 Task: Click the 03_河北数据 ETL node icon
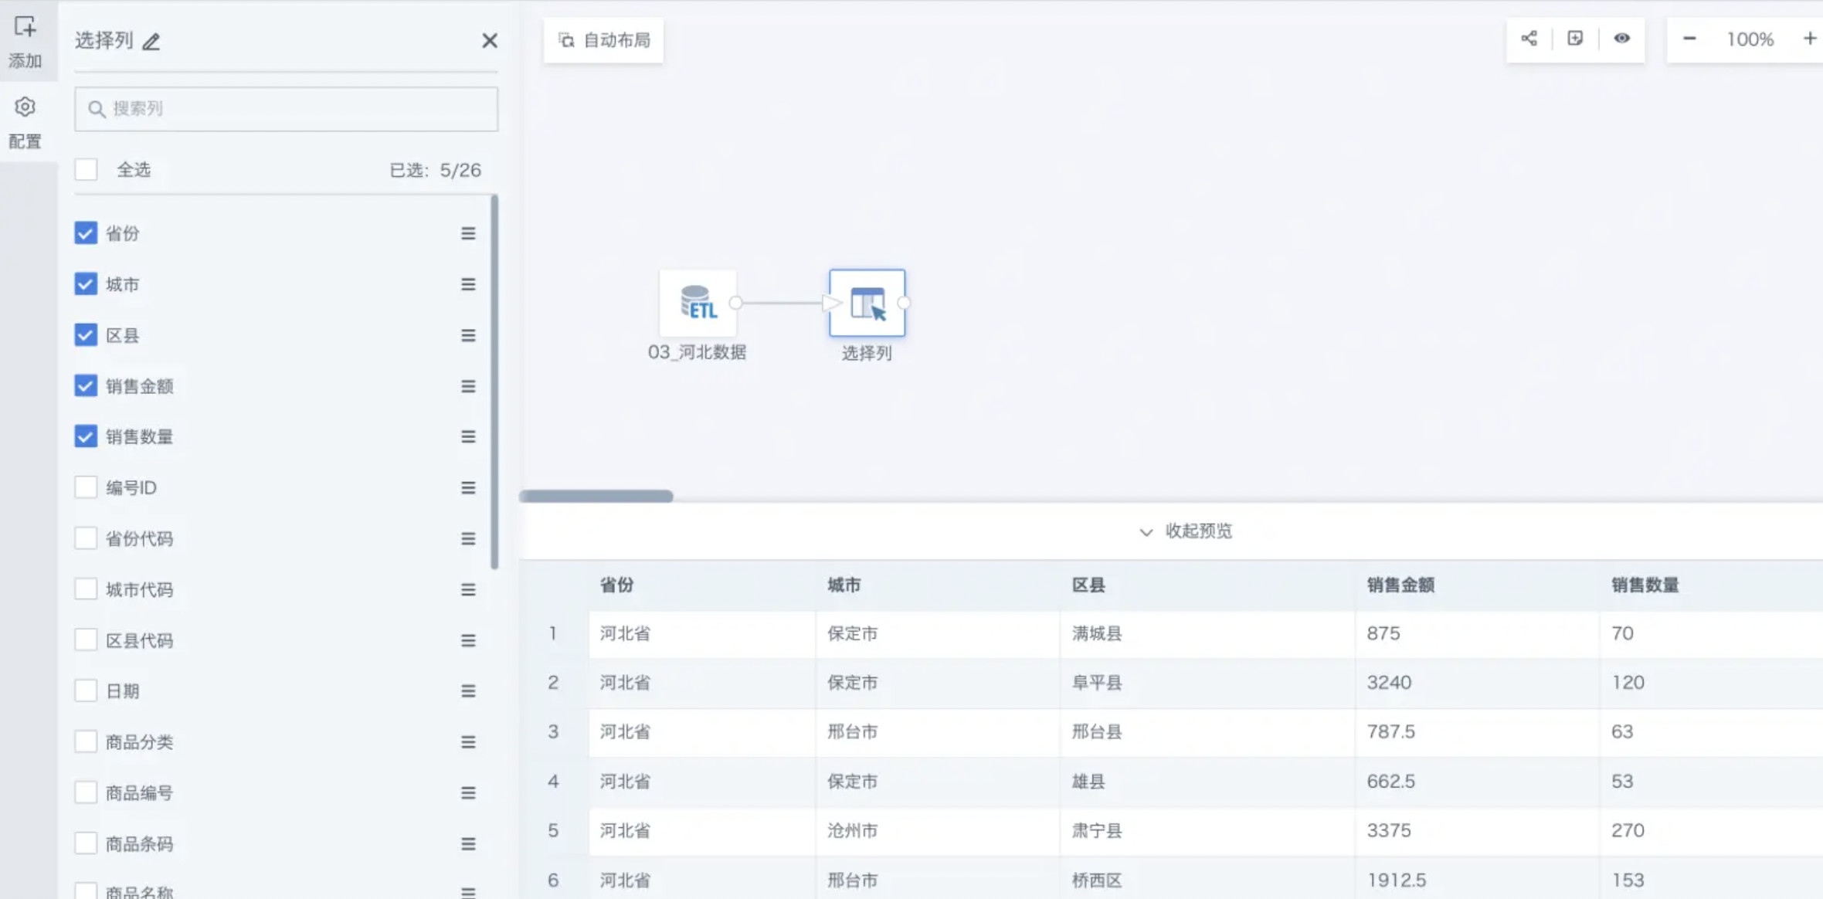click(x=698, y=303)
